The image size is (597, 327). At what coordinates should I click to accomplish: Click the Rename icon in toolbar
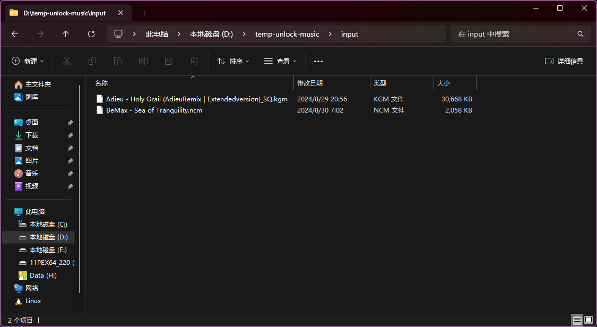click(143, 61)
